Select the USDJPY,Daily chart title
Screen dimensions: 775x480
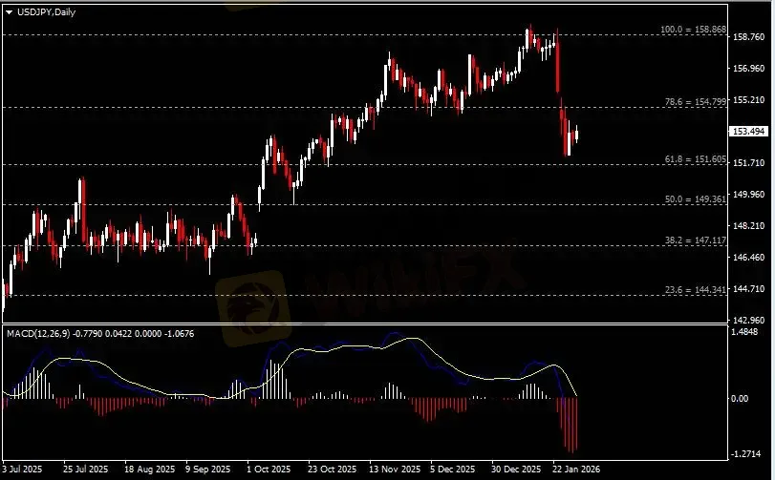(46, 12)
